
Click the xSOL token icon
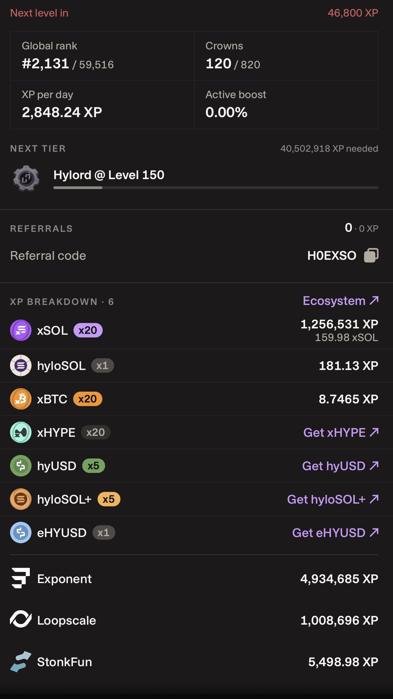(21, 330)
